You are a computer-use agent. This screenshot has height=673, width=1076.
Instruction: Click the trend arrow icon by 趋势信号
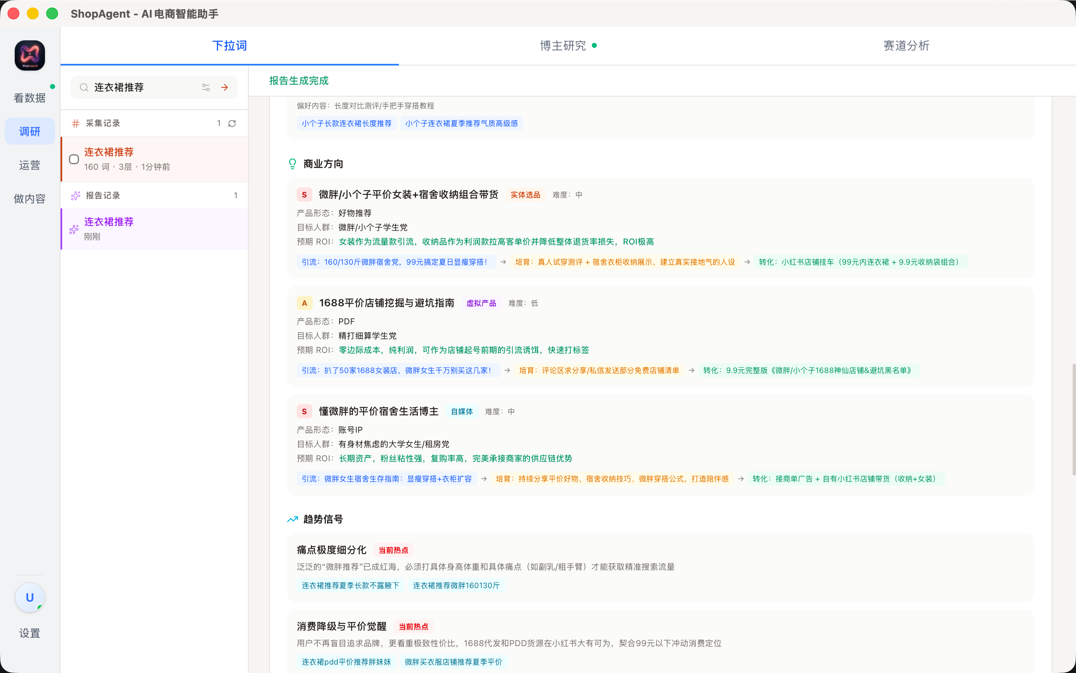tap(292, 519)
